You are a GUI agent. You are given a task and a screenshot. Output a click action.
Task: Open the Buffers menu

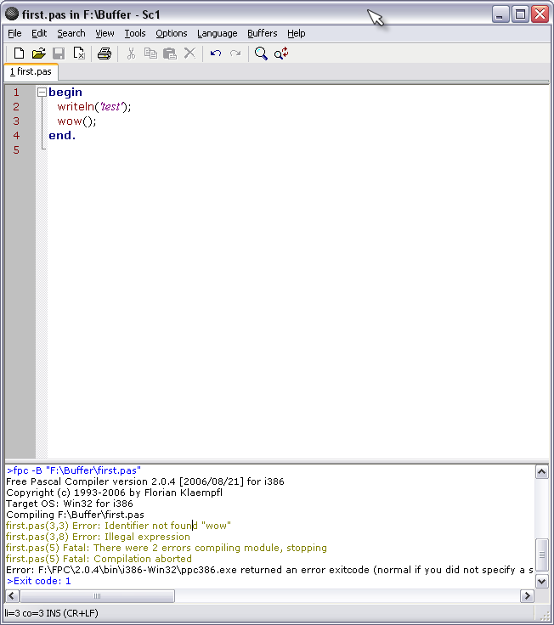click(x=262, y=33)
